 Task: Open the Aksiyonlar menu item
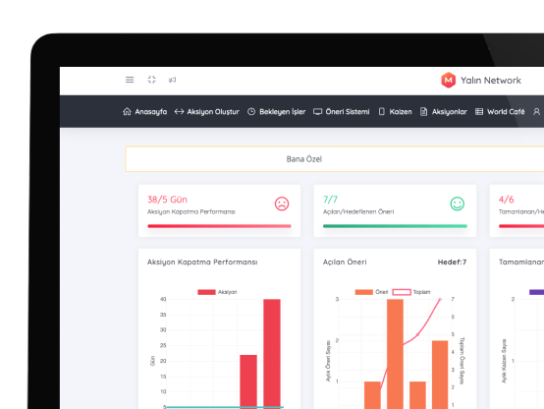[450, 112]
